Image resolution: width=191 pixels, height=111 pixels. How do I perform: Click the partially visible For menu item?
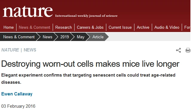point(187,28)
